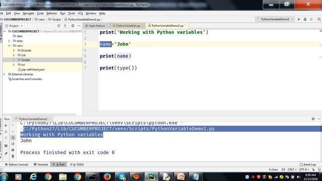Open Project panel settings gear
322x181 pixels.
click(x=72, y=26)
